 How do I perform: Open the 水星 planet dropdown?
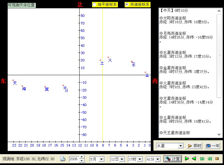pyautogui.click(x=181, y=146)
